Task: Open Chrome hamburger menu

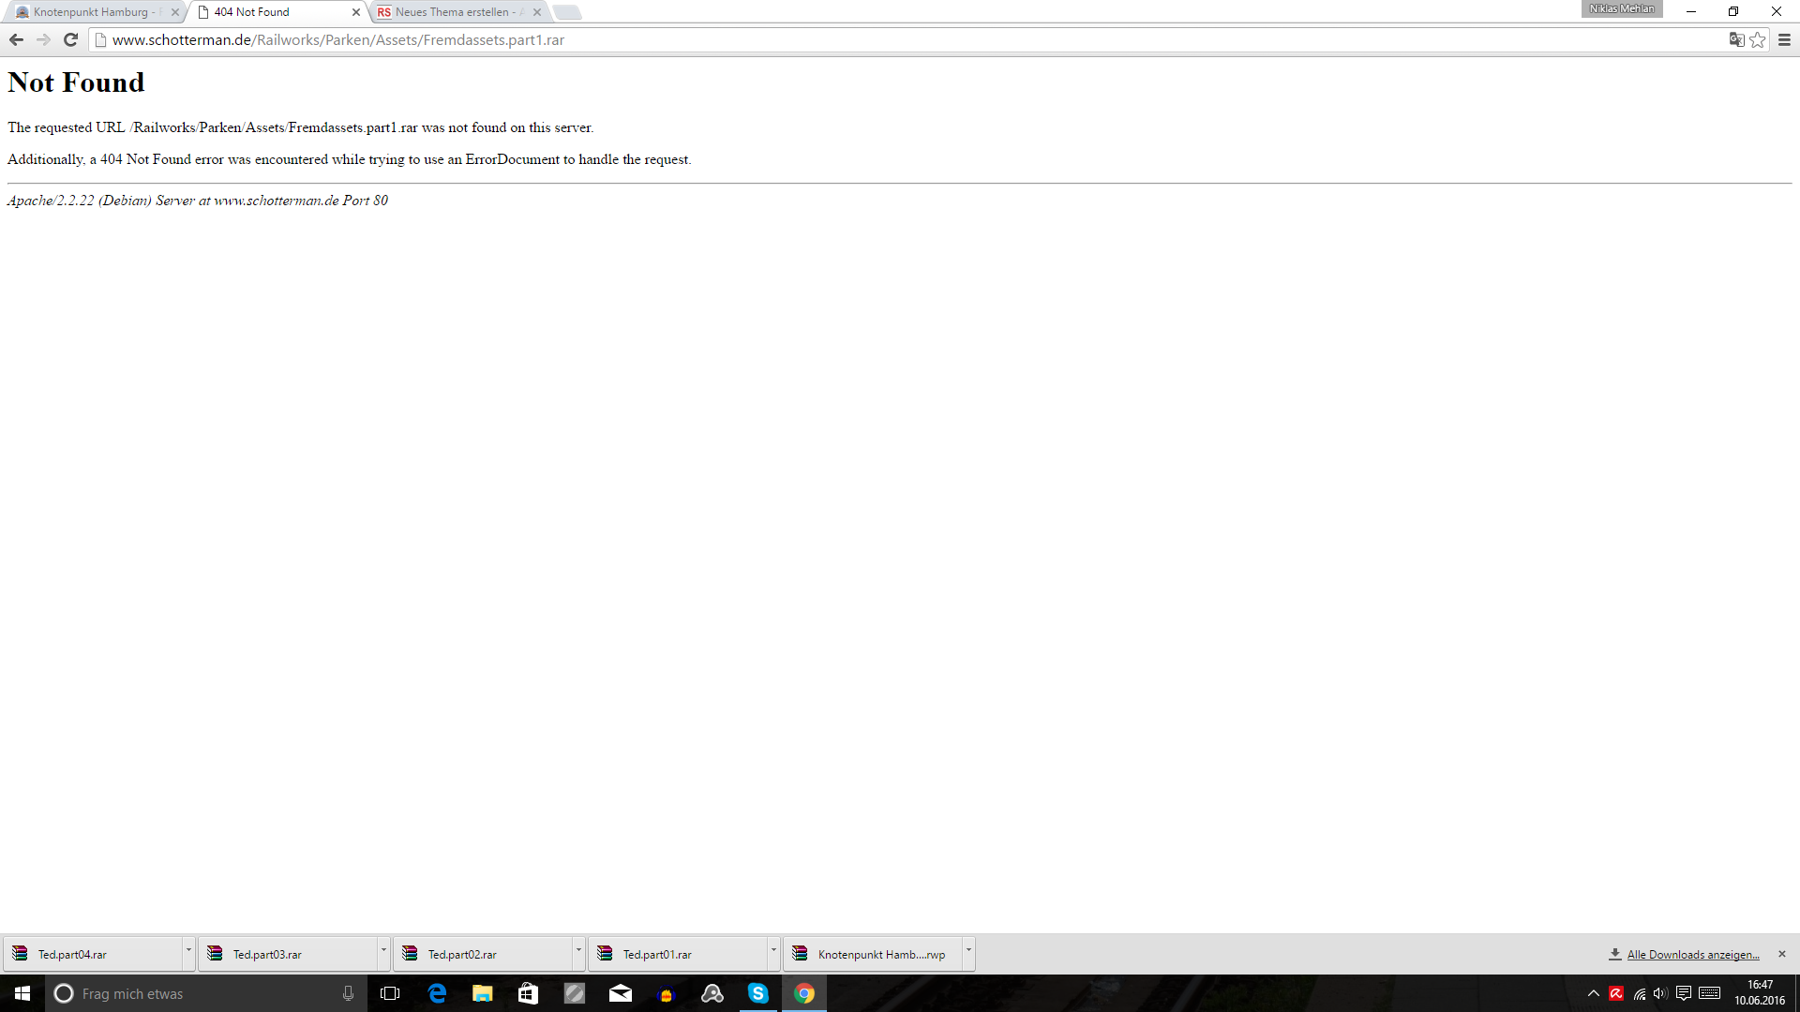Action: [1784, 39]
